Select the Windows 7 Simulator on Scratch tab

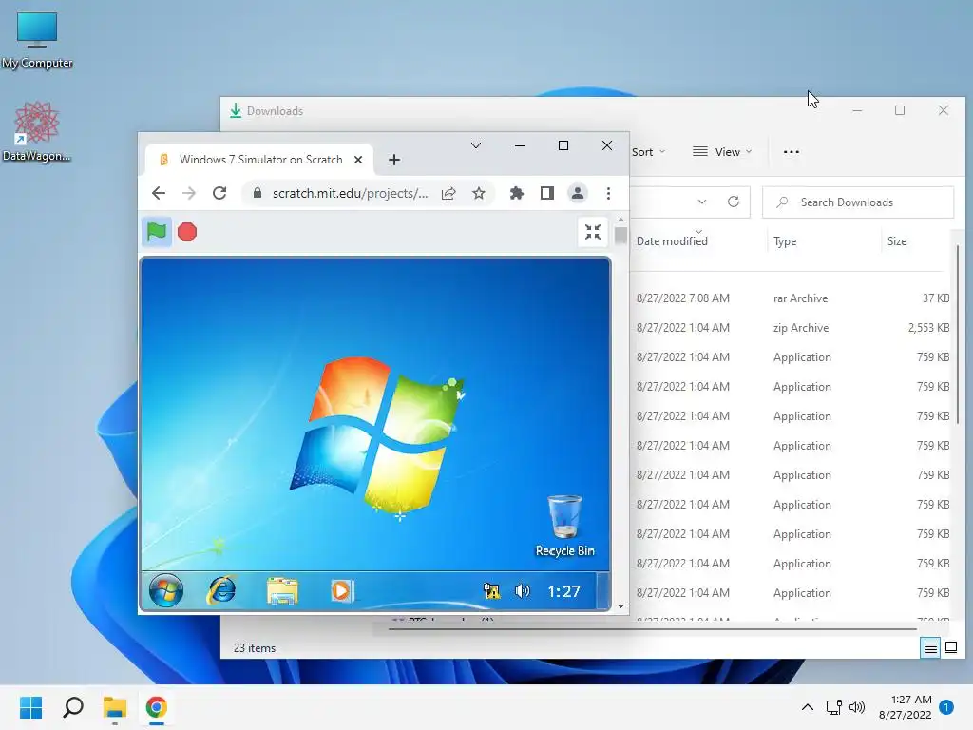click(260, 160)
